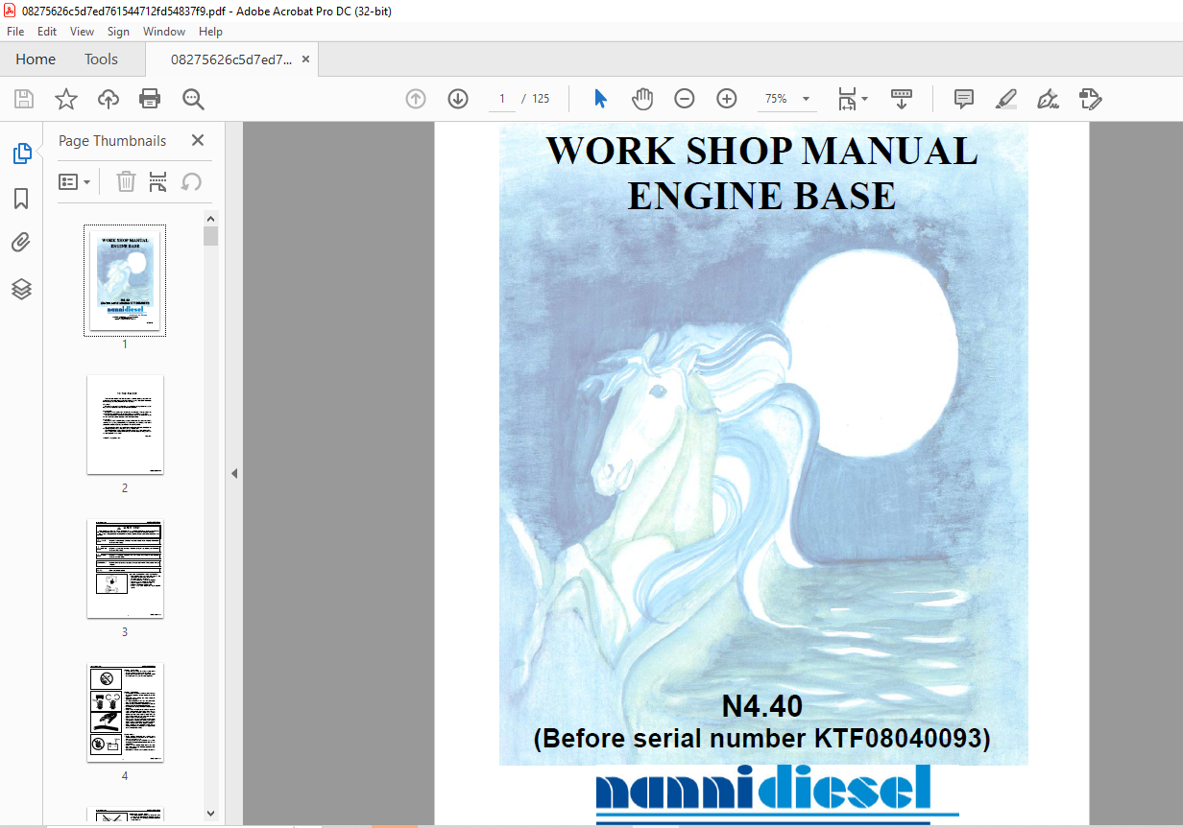Open the Edit menu
Image resolution: width=1183 pixels, height=828 pixels.
click(47, 32)
